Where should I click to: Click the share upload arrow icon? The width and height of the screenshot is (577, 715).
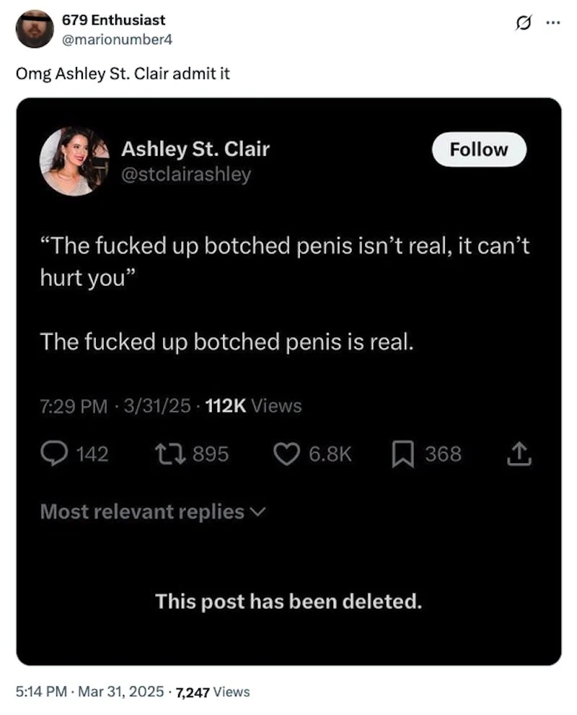tap(520, 453)
